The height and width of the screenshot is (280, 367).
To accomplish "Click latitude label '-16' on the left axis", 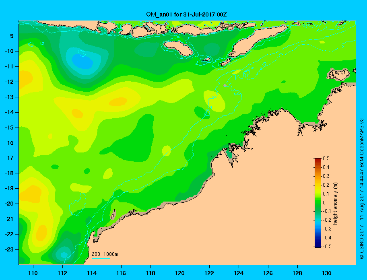I will [9, 143].
